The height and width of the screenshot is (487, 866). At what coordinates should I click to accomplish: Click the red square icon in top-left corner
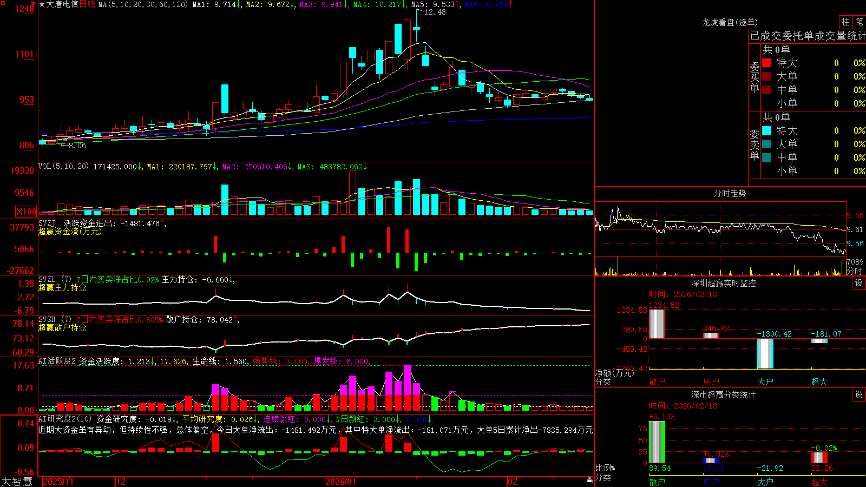pos(3,3)
